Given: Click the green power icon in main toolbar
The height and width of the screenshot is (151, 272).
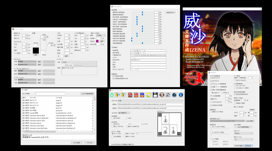Looking at the screenshot, I should coord(112,95).
